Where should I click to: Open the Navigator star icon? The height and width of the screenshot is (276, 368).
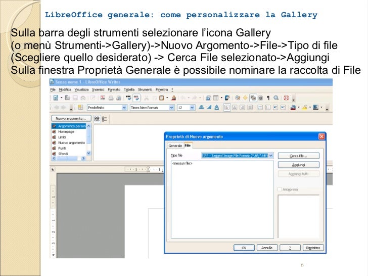click(245, 98)
